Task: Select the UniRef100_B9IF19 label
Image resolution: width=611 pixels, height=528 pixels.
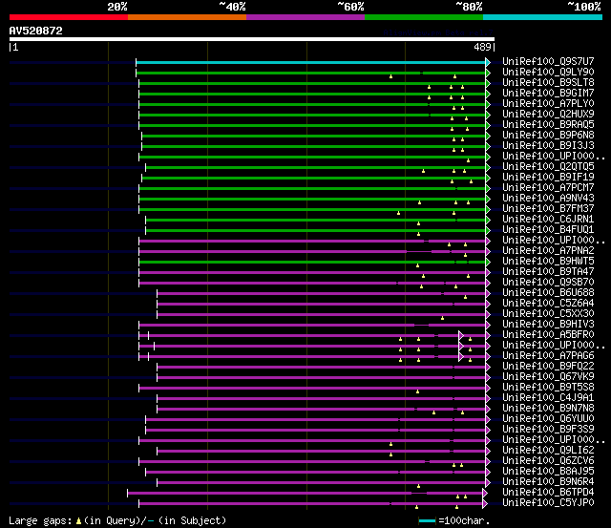Action: (x=548, y=177)
